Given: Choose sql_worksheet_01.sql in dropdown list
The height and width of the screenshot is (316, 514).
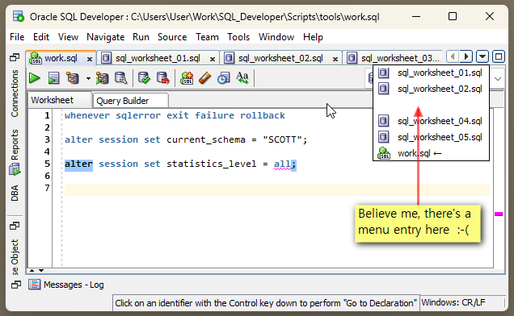Looking at the screenshot, I should 431,73.
